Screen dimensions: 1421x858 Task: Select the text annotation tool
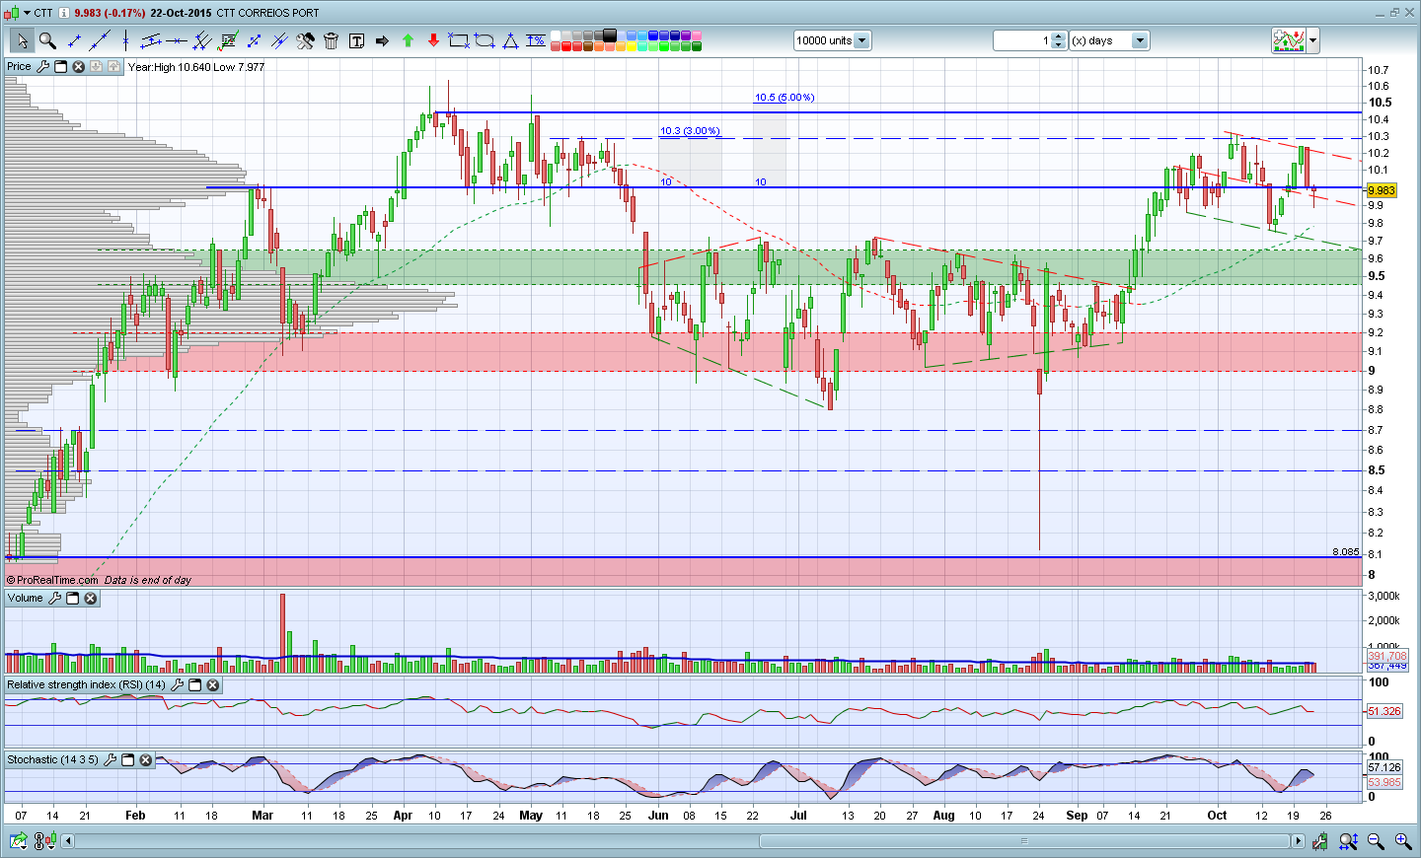pyautogui.click(x=356, y=40)
